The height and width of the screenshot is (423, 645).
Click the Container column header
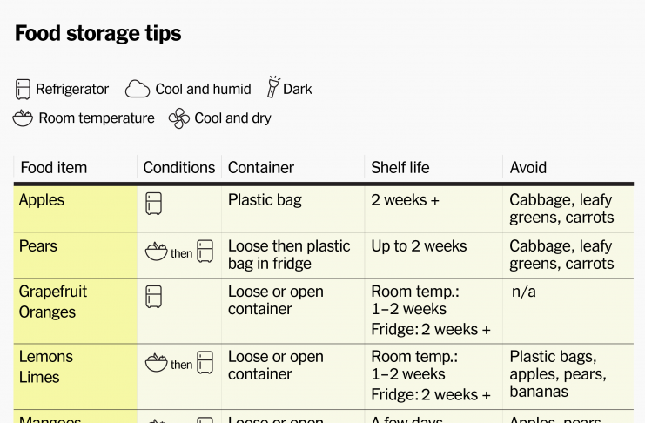tap(261, 168)
